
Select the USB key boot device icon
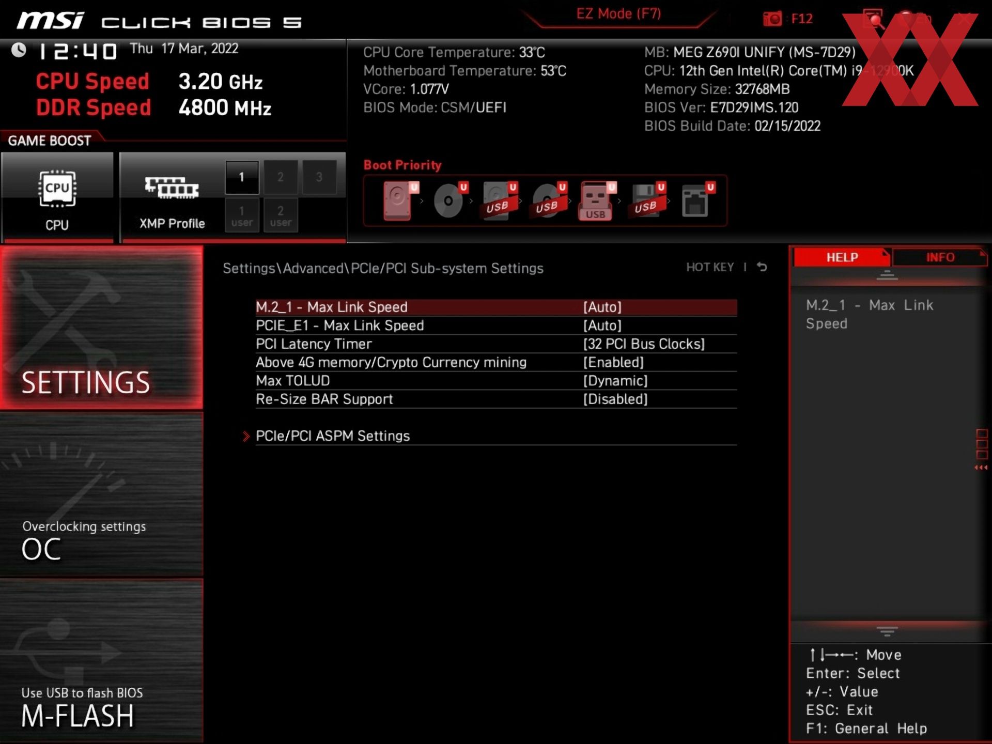point(596,201)
